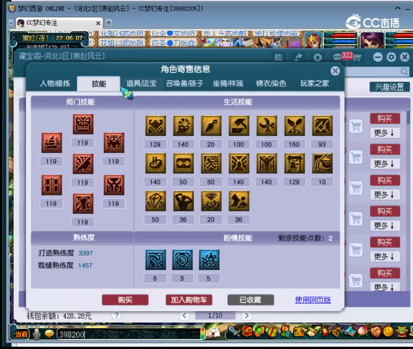Add first listing via its cart icon

pos(356,126)
